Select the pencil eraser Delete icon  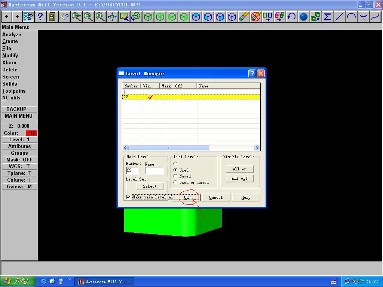pos(244,17)
